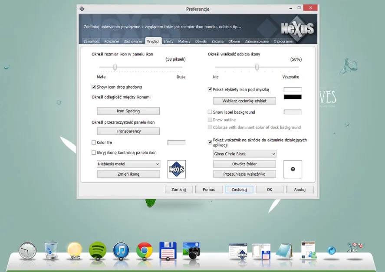Open the Położenie tab
The height and width of the screenshot is (272, 385).
point(112,41)
